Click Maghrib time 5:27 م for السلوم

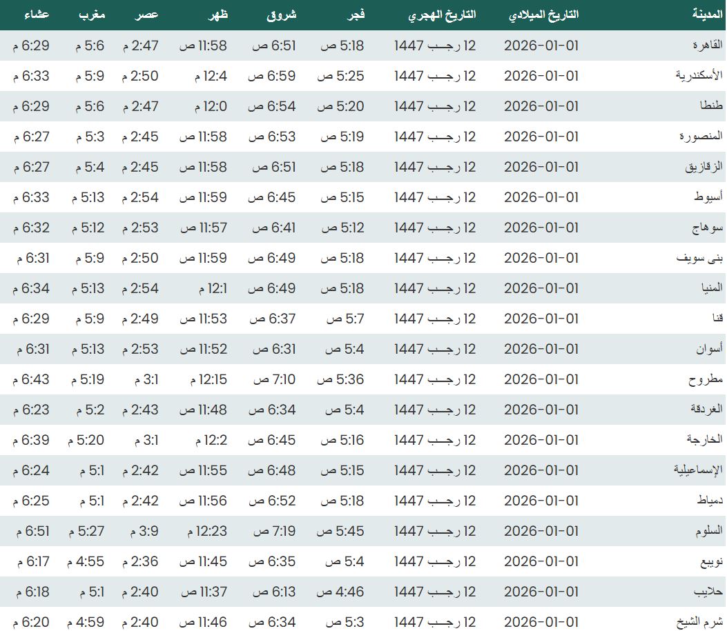87,531
